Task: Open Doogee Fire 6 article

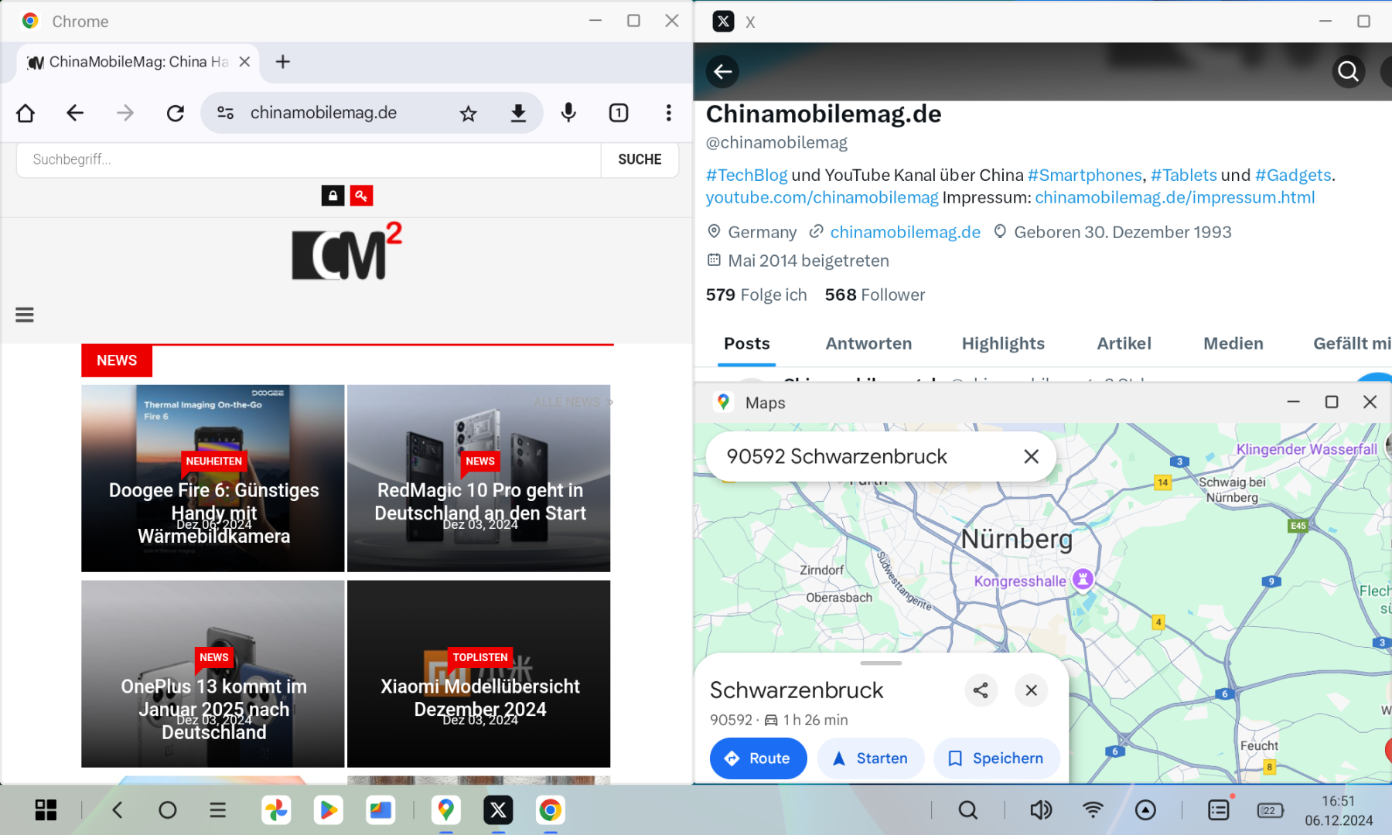Action: [213, 479]
